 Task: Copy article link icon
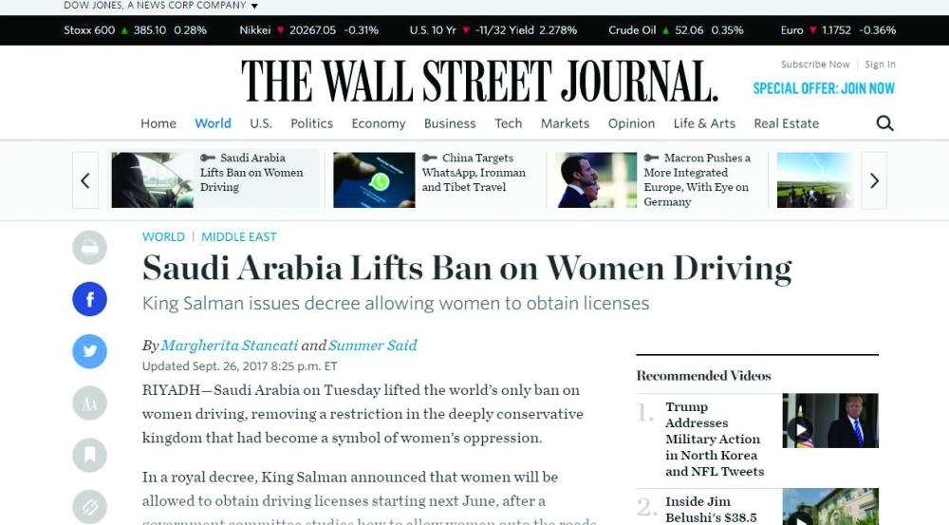pyautogui.click(x=89, y=507)
